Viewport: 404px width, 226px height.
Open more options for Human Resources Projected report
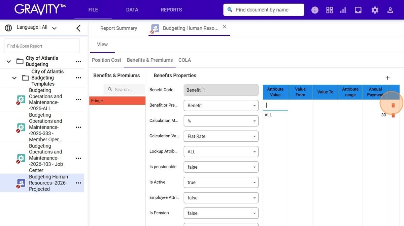coord(78,183)
